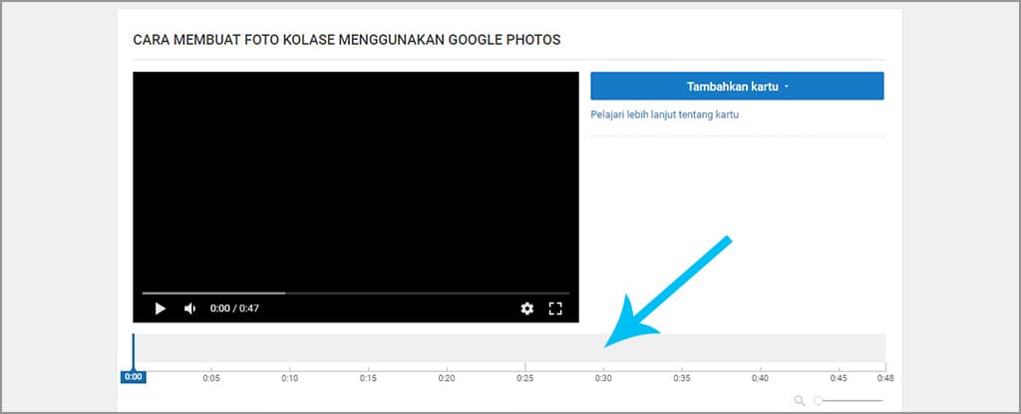The height and width of the screenshot is (414, 1021).
Task: Open the Tambahkan kartu dropdown
Action: tap(737, 87)
